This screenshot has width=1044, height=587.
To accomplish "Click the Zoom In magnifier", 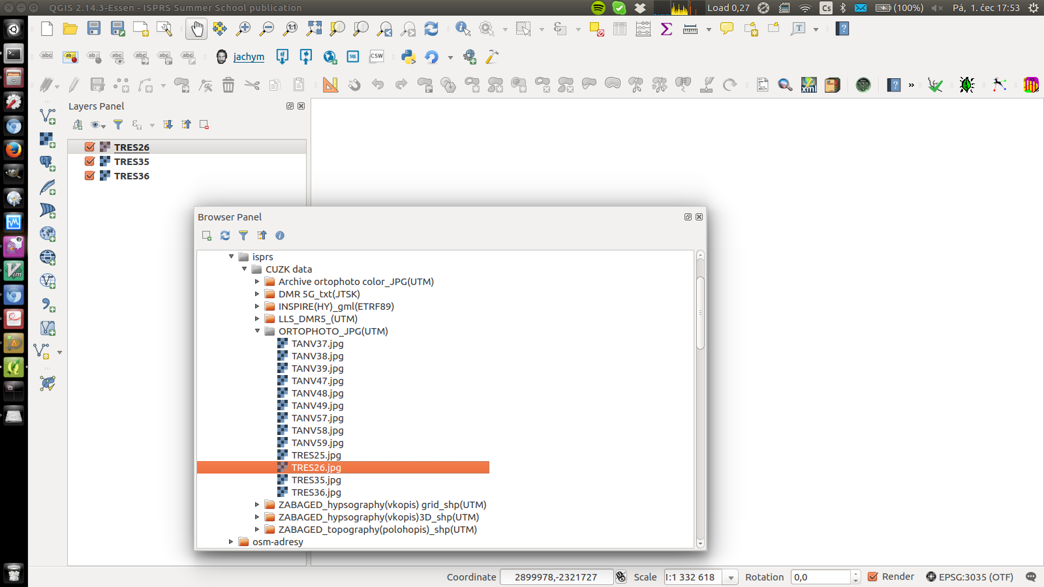I will pyautogui.click(x=243, y=29).
